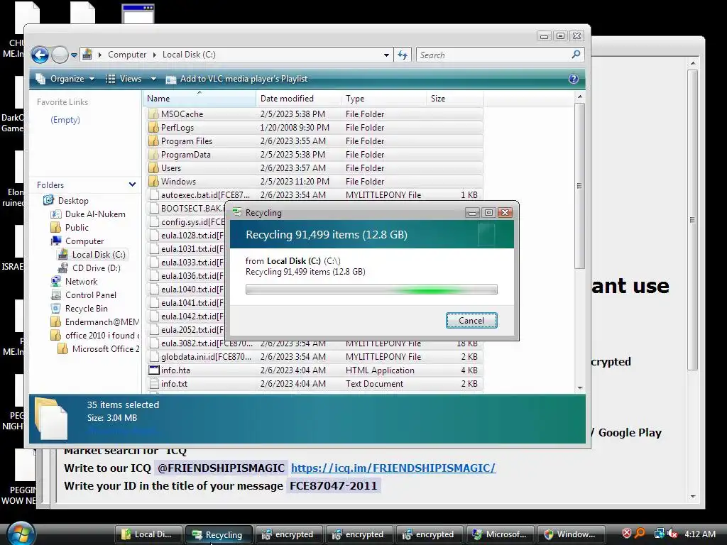Click the orange magnifier tray icon
The width and height of the screenshot is (727, 545).
pos(640,534)
